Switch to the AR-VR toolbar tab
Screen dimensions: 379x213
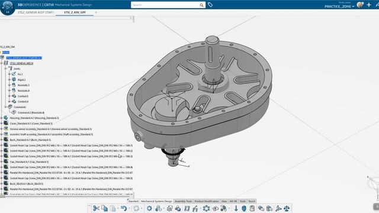(x=233, y=201)
